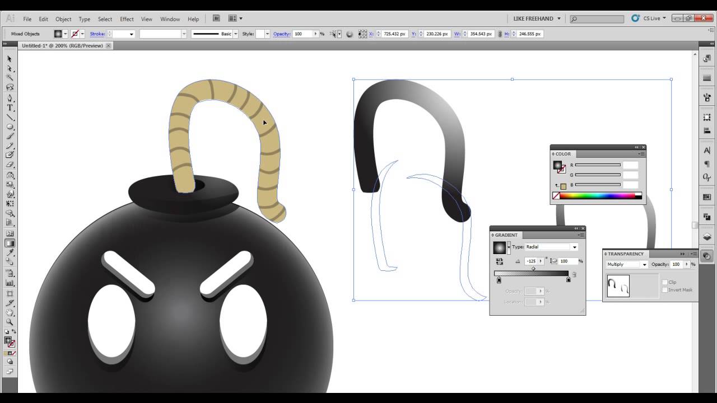Open the Basic brush definition dropdown

click(235, 34)
